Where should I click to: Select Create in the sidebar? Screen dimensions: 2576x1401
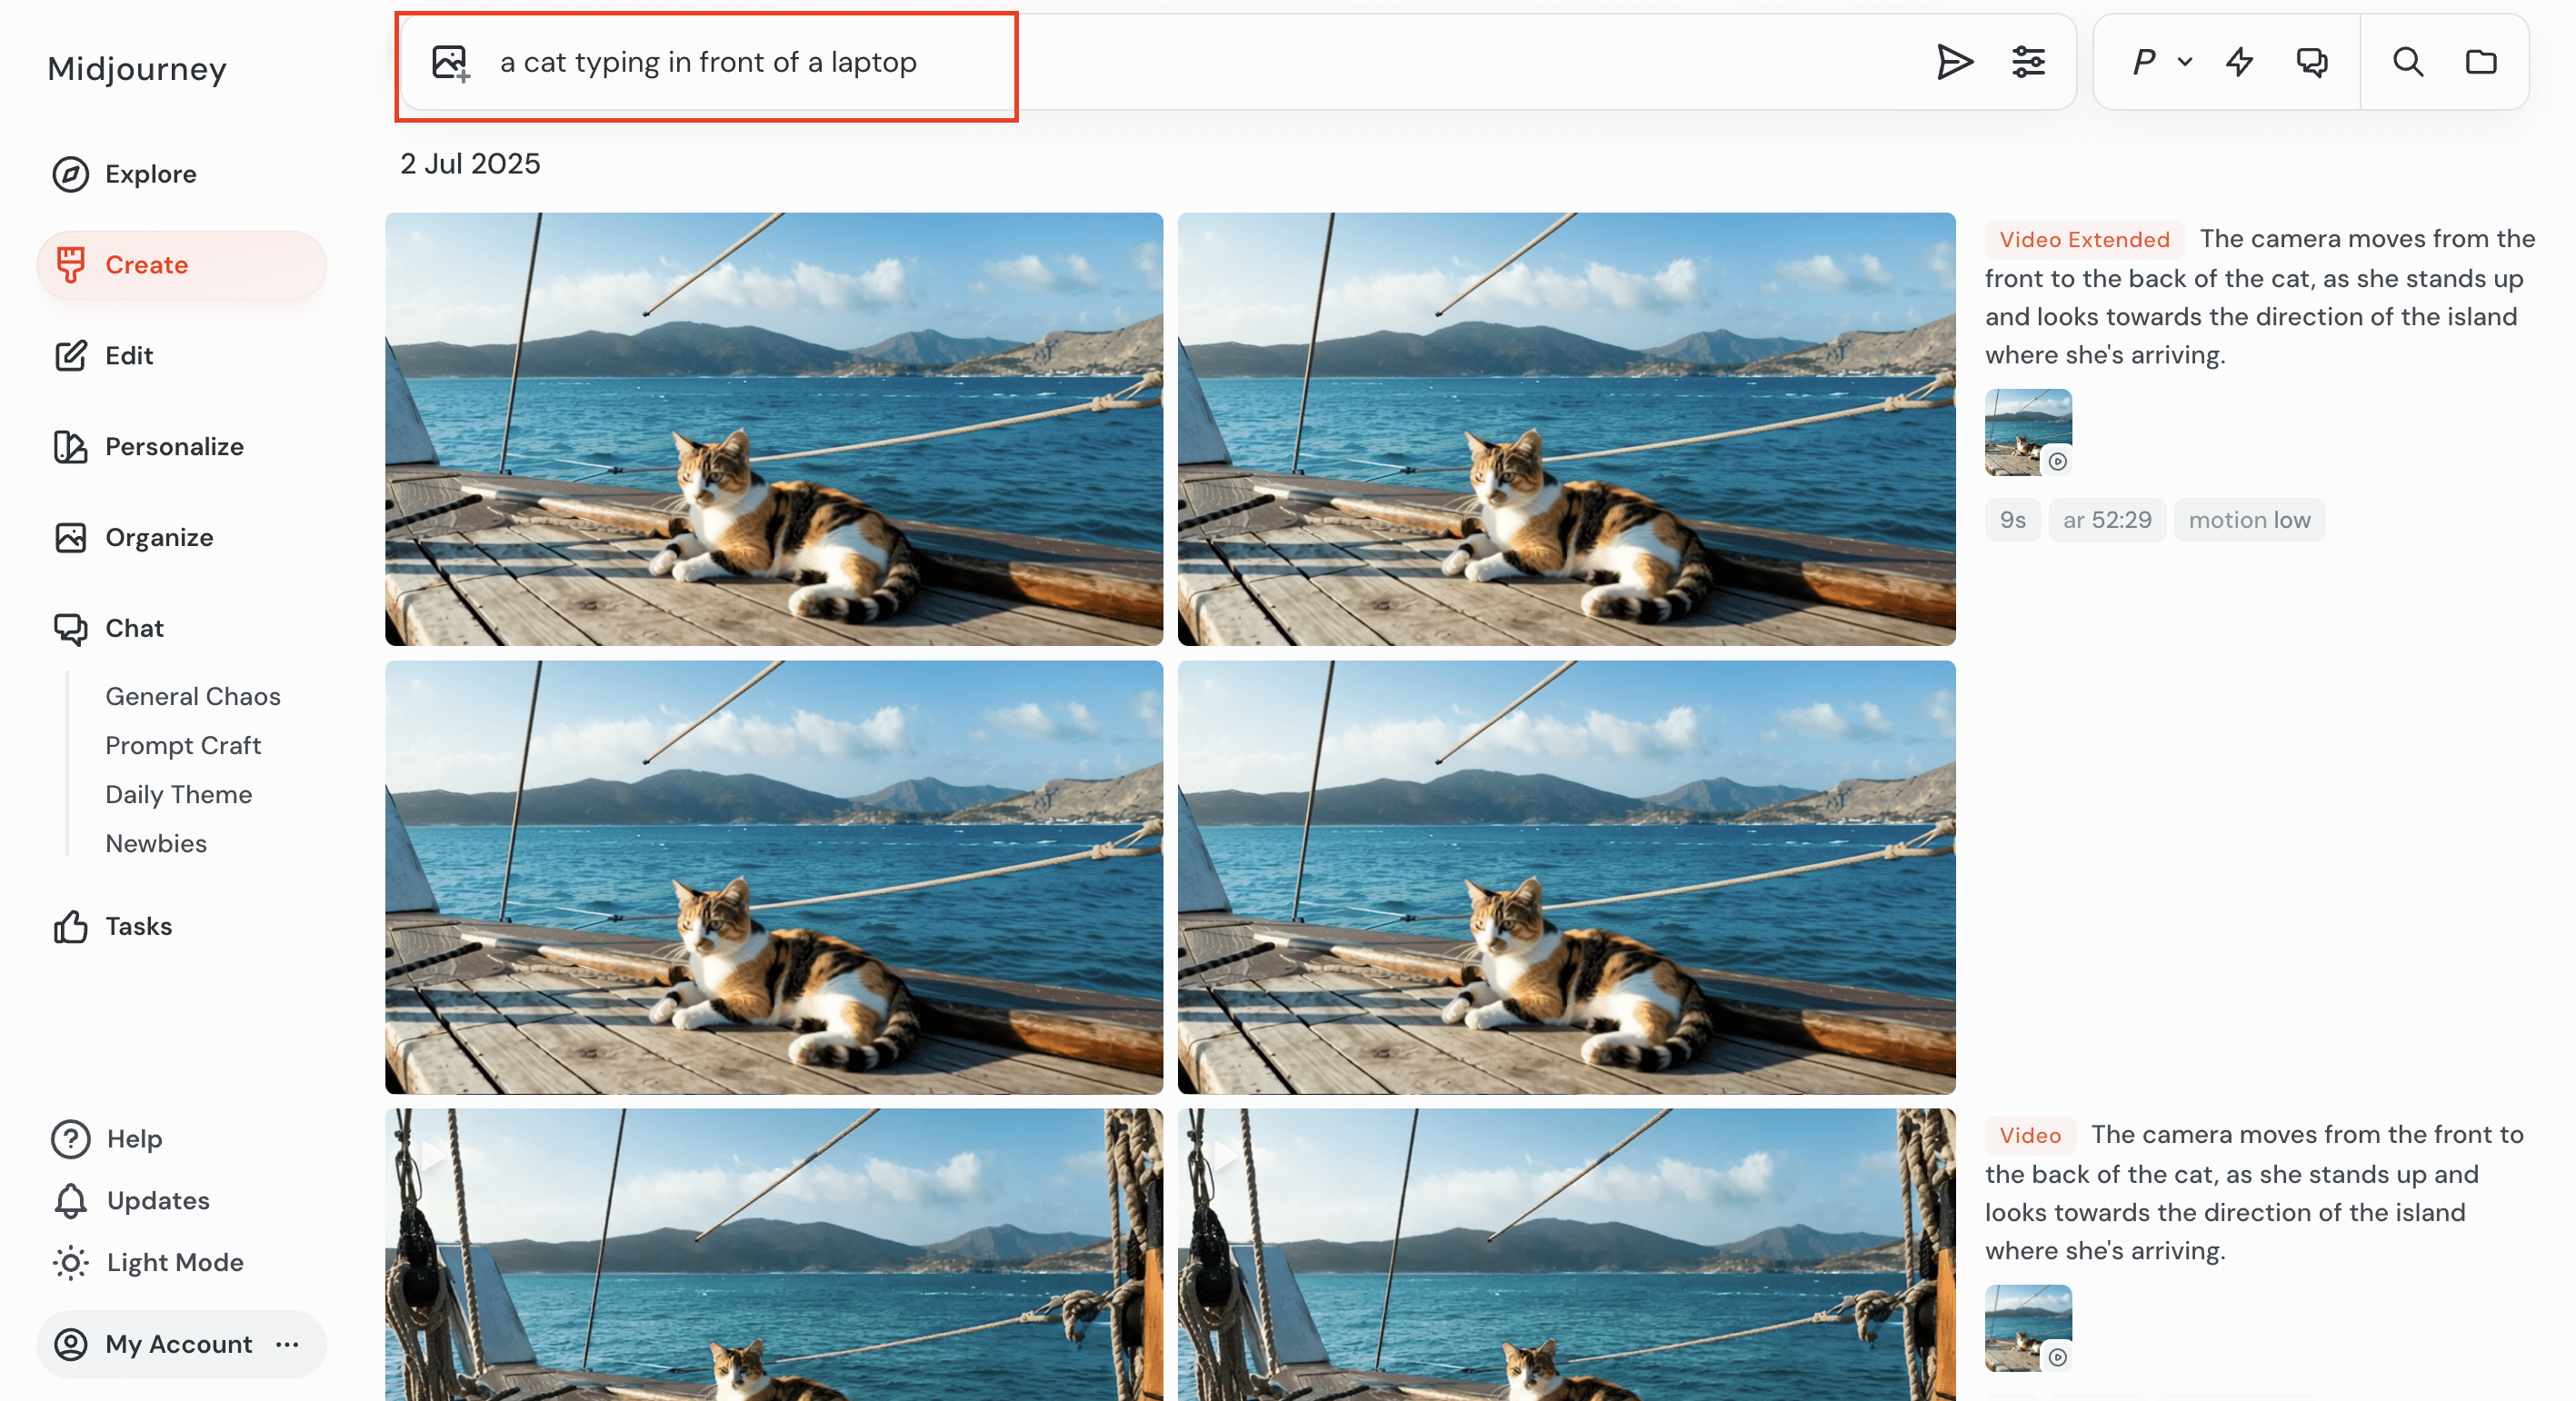pos(181,264)
